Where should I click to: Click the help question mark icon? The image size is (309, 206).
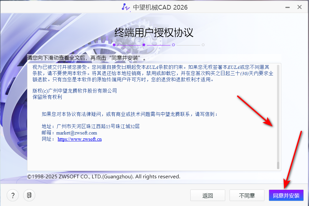[13, 195]
